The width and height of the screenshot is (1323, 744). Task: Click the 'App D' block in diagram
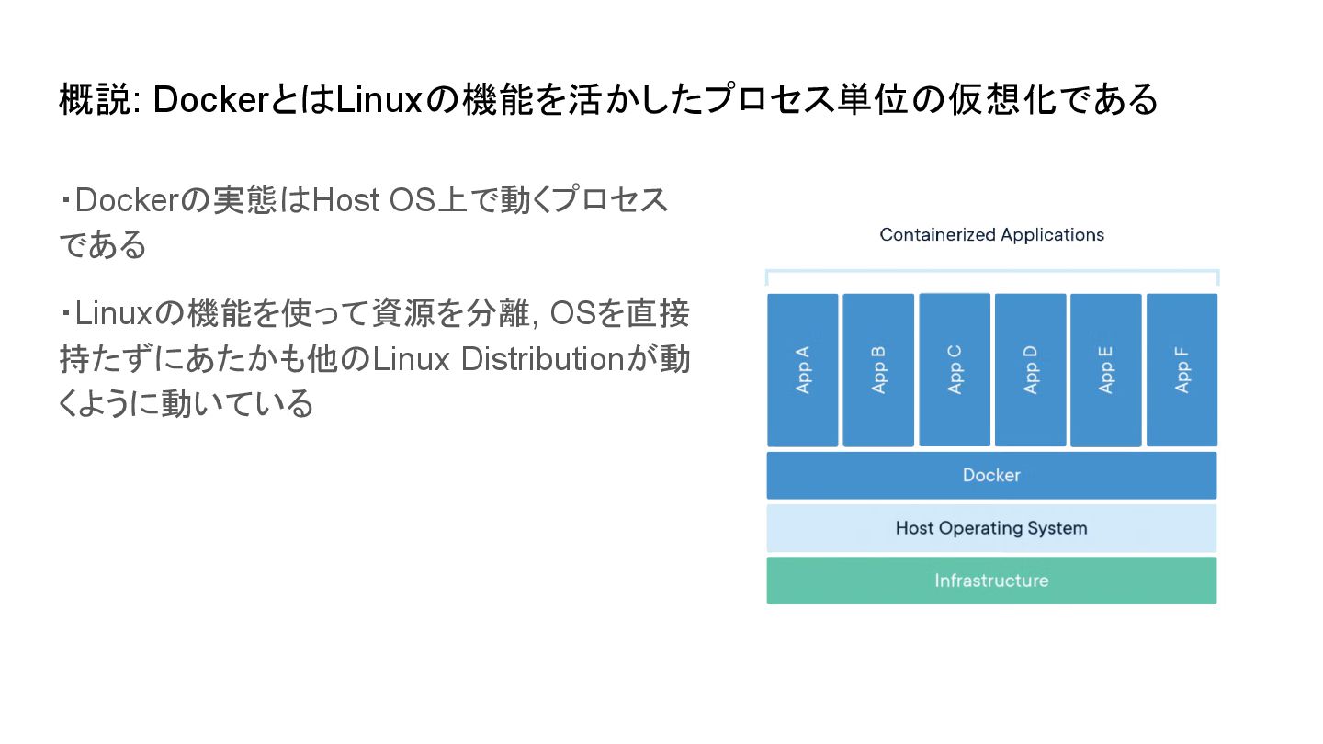pos(1031,370)
